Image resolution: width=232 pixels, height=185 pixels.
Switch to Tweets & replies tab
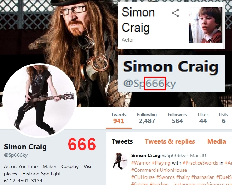coord(170,141)
